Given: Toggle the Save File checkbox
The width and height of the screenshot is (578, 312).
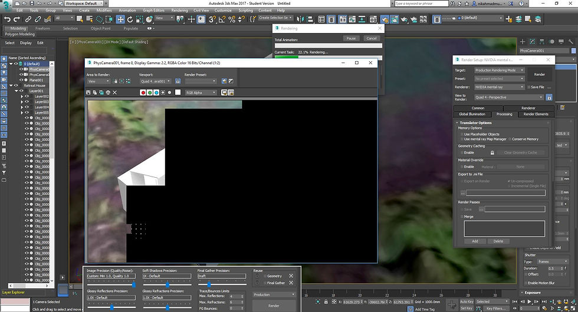Looking at the screenshot, I should click(528, 87).
